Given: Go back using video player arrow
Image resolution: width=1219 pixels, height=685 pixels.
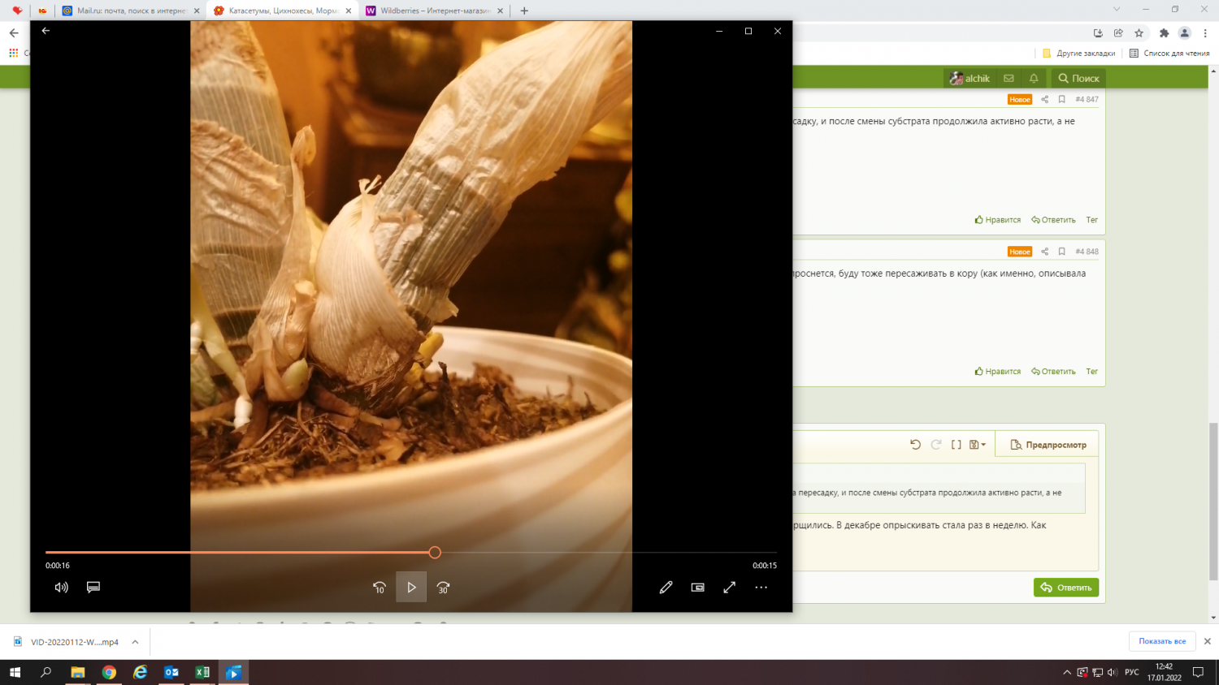Looking at the screenshot, I should [x=46, y=31].
